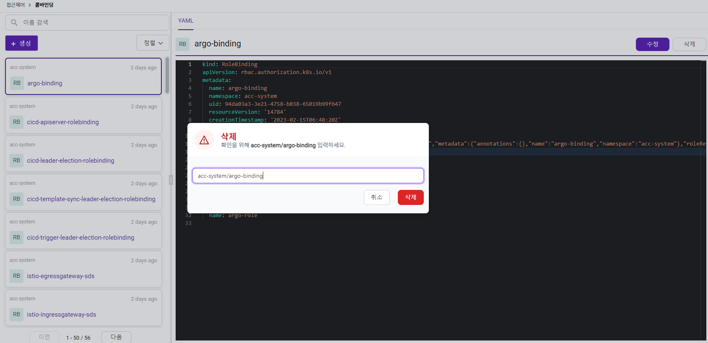This screenshot has width=708, height=343.
Task: Click the list panel vertical scrollbar
Action: [167, 76]
